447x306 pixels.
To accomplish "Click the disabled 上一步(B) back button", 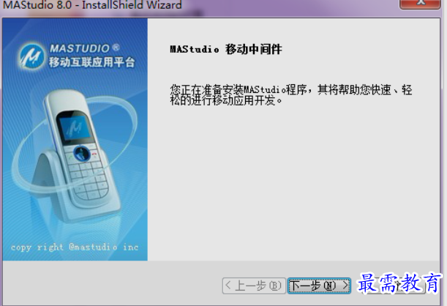I will 254,286.
